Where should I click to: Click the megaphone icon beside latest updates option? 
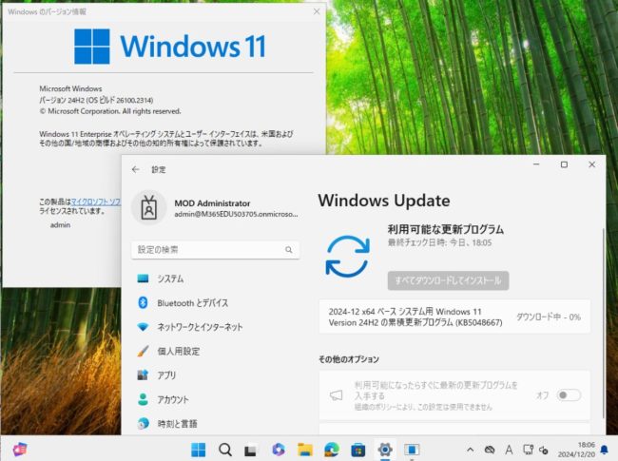(336, 394)
